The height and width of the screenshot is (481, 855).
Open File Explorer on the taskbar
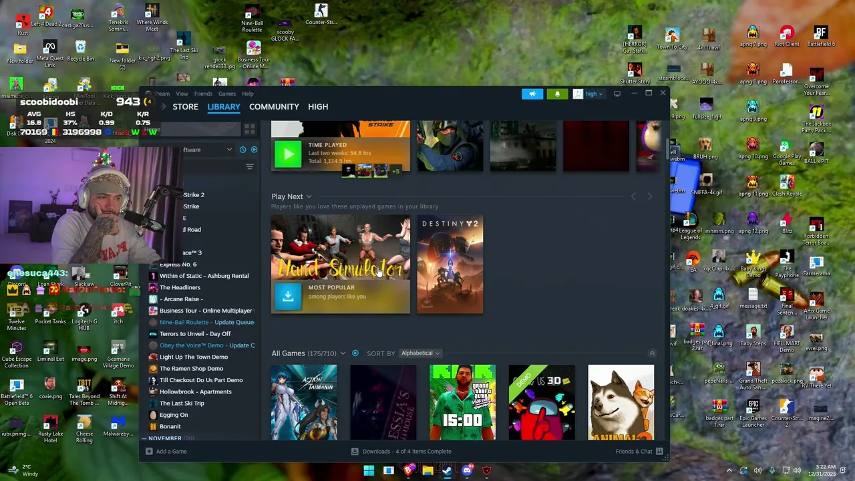click(427, 470)
